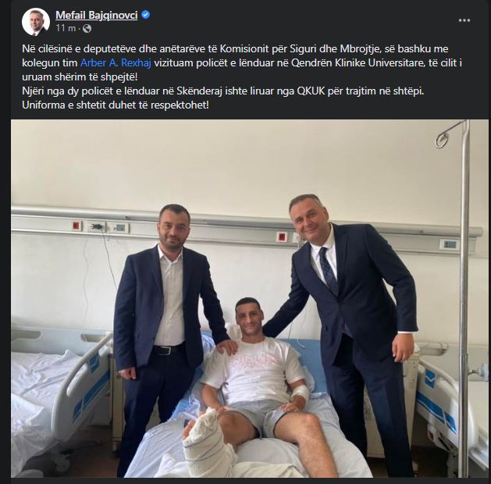Click the 11 m post timestamp
This screenshot has height=484, width=491.
66,28
